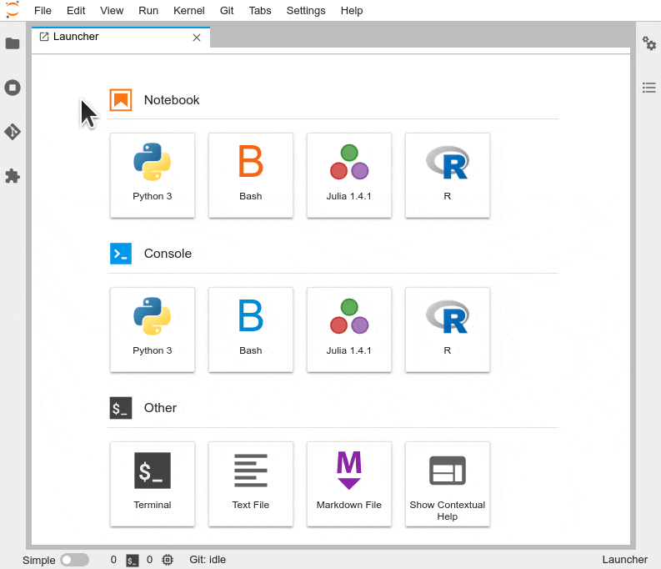Click the Launcher label in status bar
661x569 pixels.
[x=625, y=560]
